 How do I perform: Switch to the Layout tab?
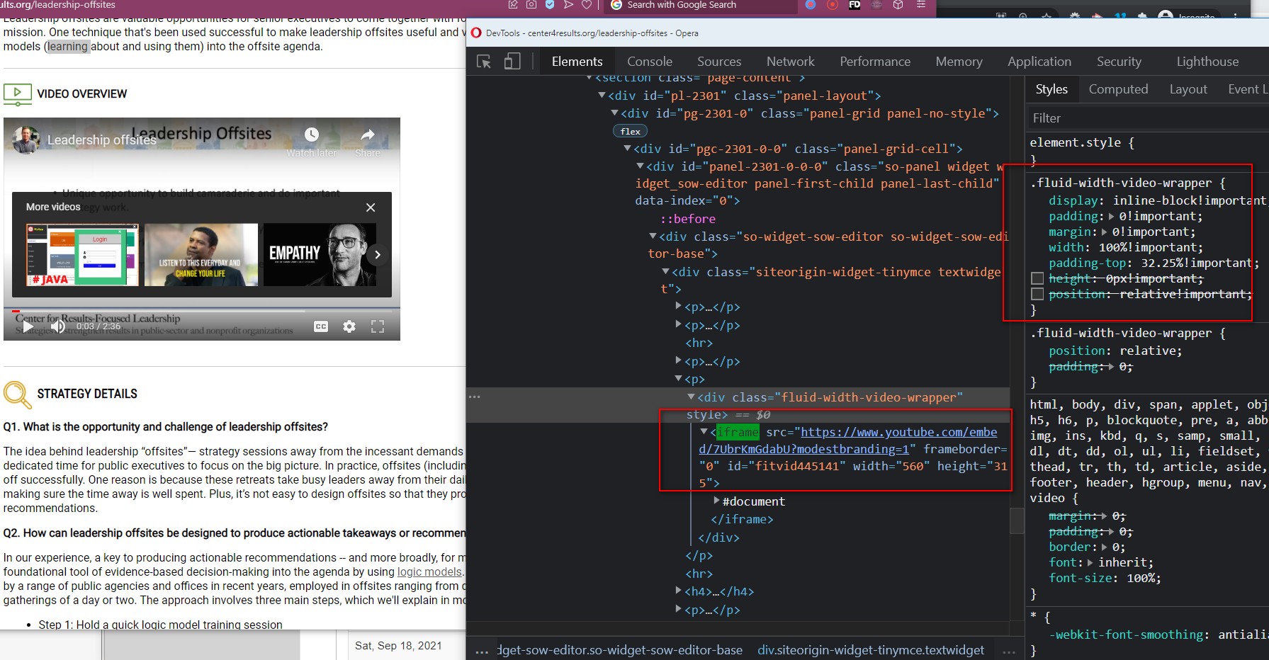point(1188,89)
